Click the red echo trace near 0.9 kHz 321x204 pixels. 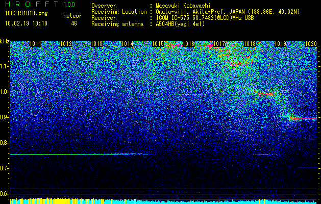[303, 118]
